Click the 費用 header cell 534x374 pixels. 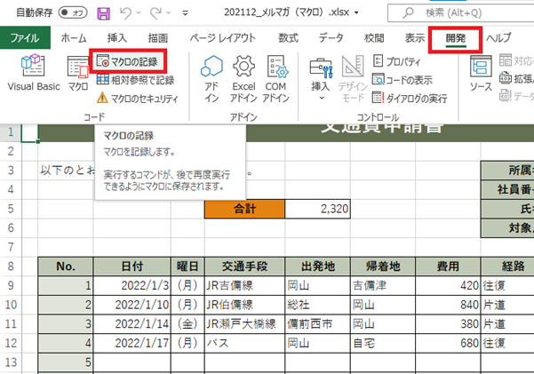448,267
